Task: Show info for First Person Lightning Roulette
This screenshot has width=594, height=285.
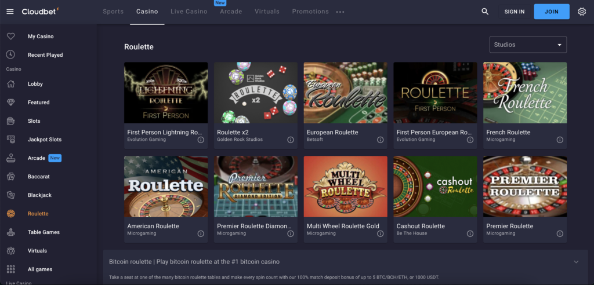Action: 201,140
